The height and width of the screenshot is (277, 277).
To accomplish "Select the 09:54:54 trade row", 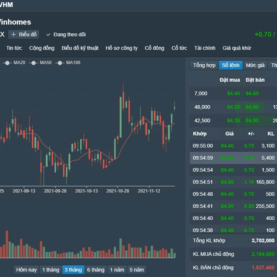I will 233,170.
